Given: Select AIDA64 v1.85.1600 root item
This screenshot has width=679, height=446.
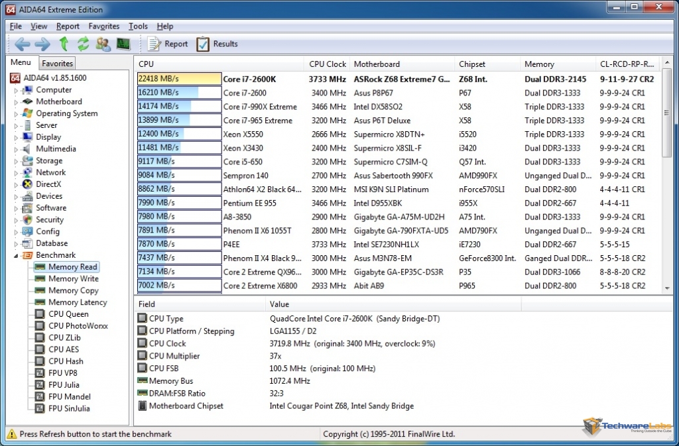Looking at the screenshot, I should point(48,78).
